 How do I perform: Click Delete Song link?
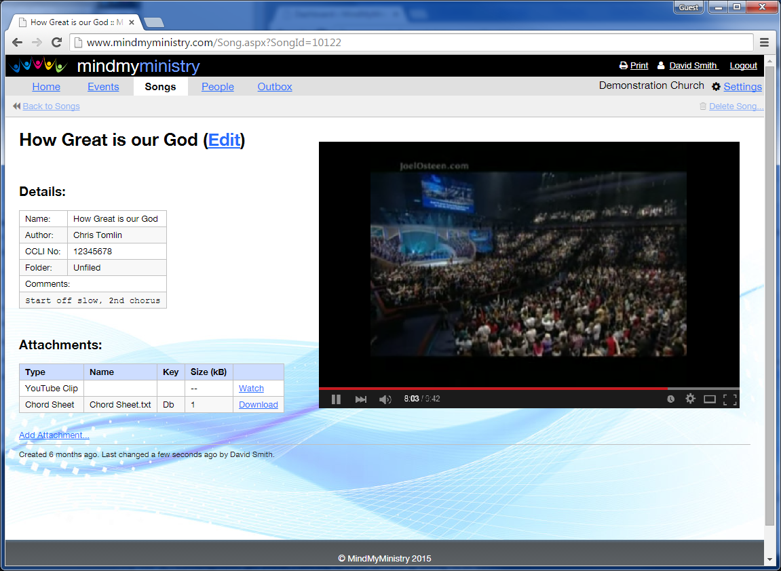[x=736, y=106]
